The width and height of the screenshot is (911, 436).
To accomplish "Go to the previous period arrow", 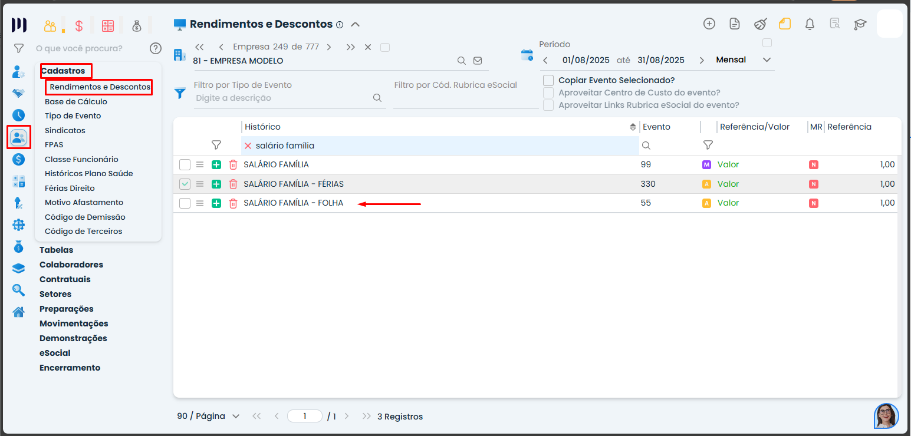I will [x=546, y=60].
